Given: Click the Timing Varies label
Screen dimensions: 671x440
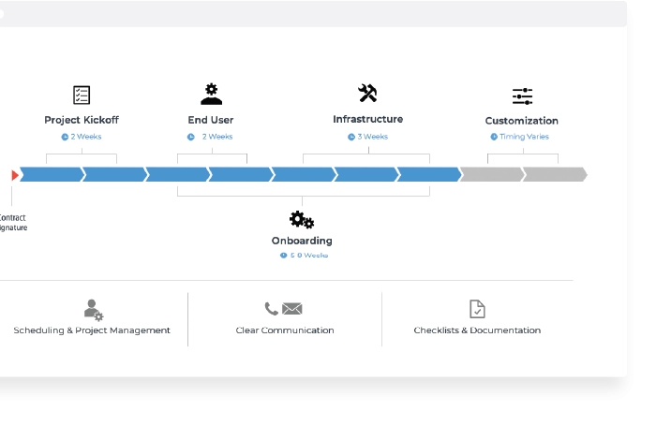Looking at the screenshot, I should (x=524, y=137).
